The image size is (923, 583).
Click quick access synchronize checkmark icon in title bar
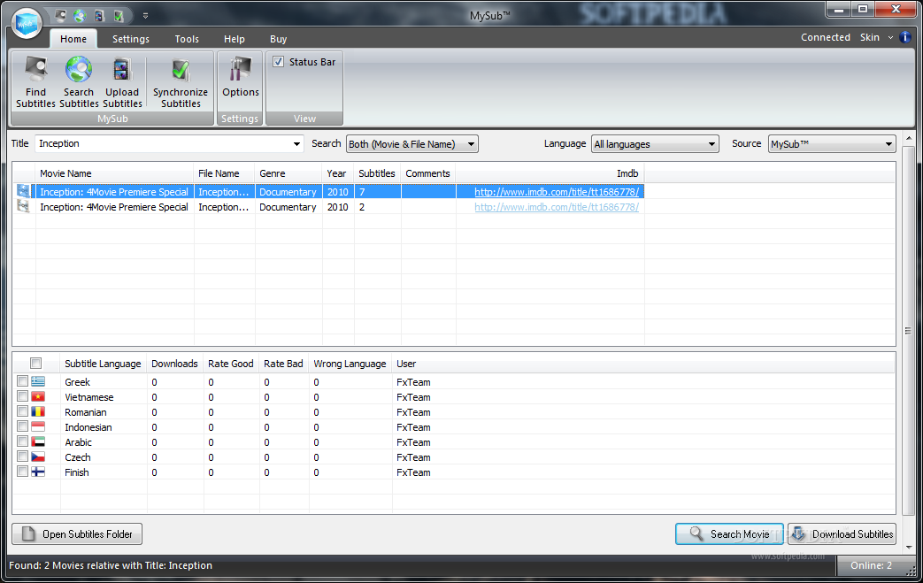click(x=119, y=16)
